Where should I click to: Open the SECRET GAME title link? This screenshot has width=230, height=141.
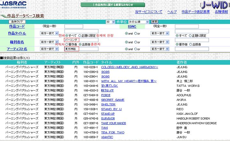click(x=113, y=100)
